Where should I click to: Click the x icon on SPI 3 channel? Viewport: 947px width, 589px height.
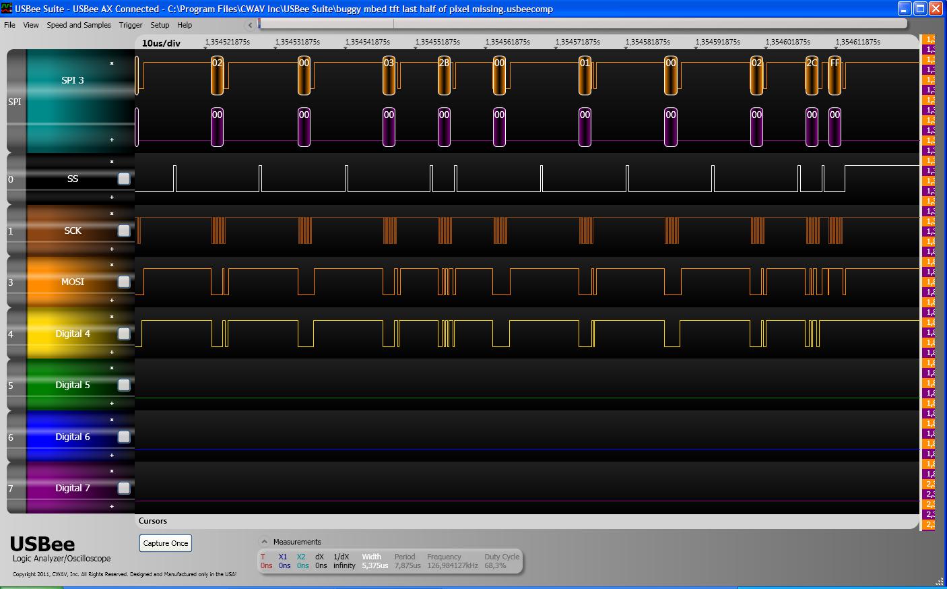112,63
